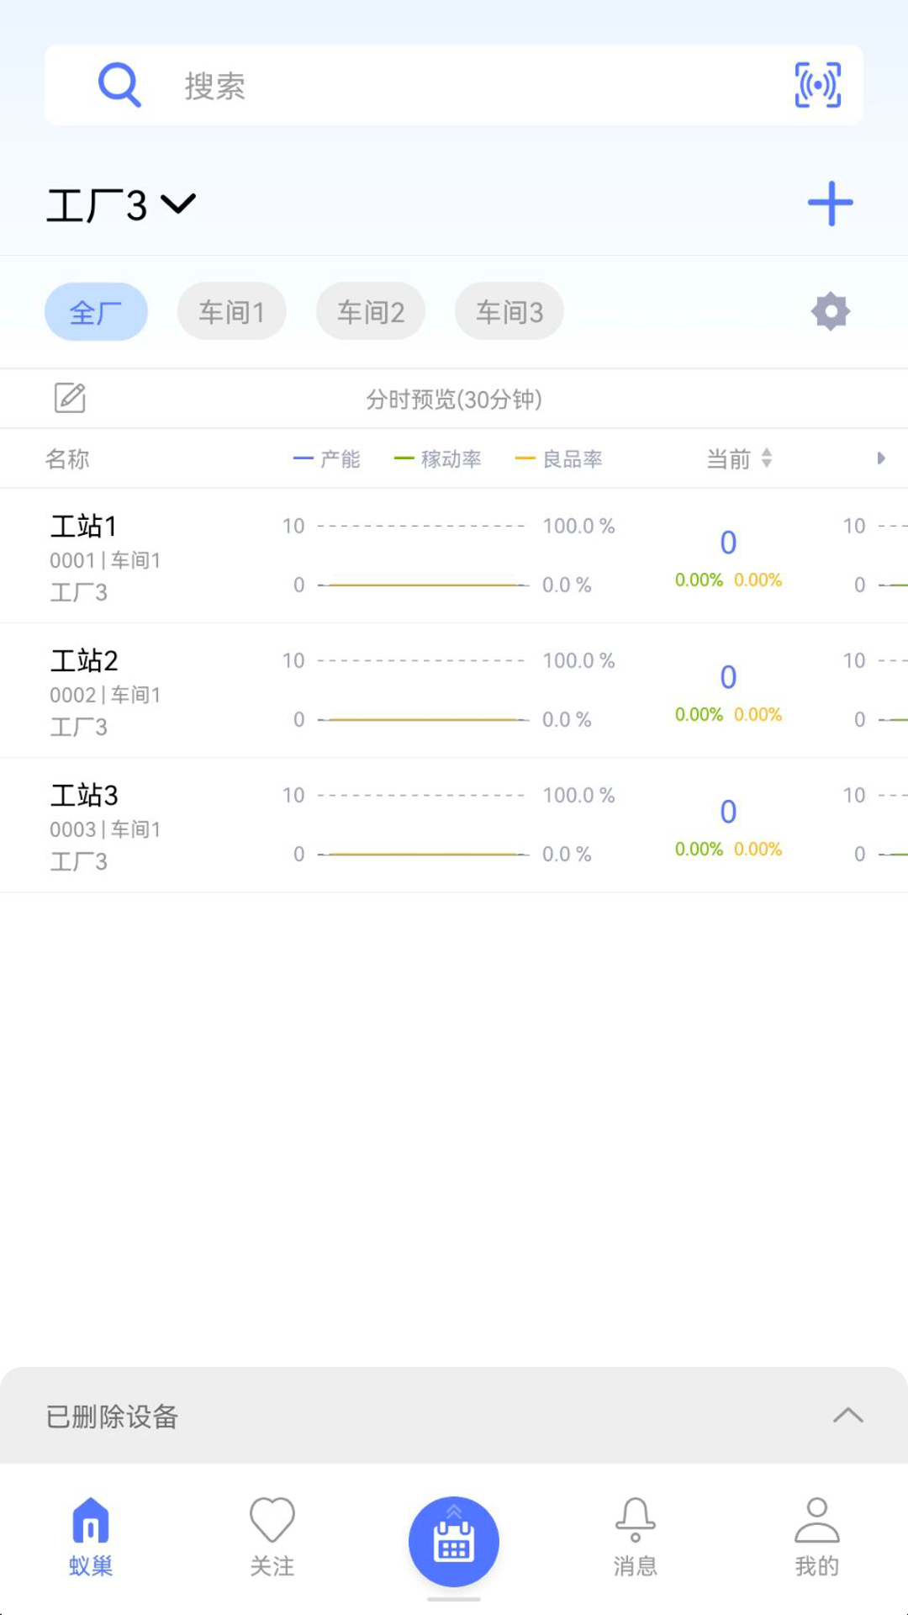Toggle the 产能 legend line
Viewport: 908px width, 1615px height.
click(327, 459)
